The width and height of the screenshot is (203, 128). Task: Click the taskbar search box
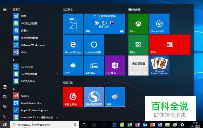pyautogui.click(x=44, y=125)
